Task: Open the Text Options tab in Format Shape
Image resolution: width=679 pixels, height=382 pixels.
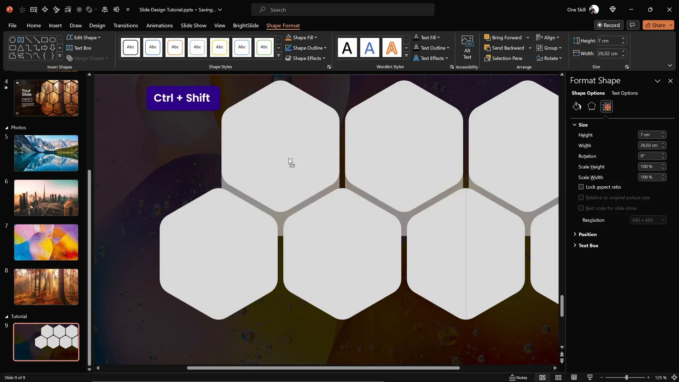Action: (x=625, y=93)
